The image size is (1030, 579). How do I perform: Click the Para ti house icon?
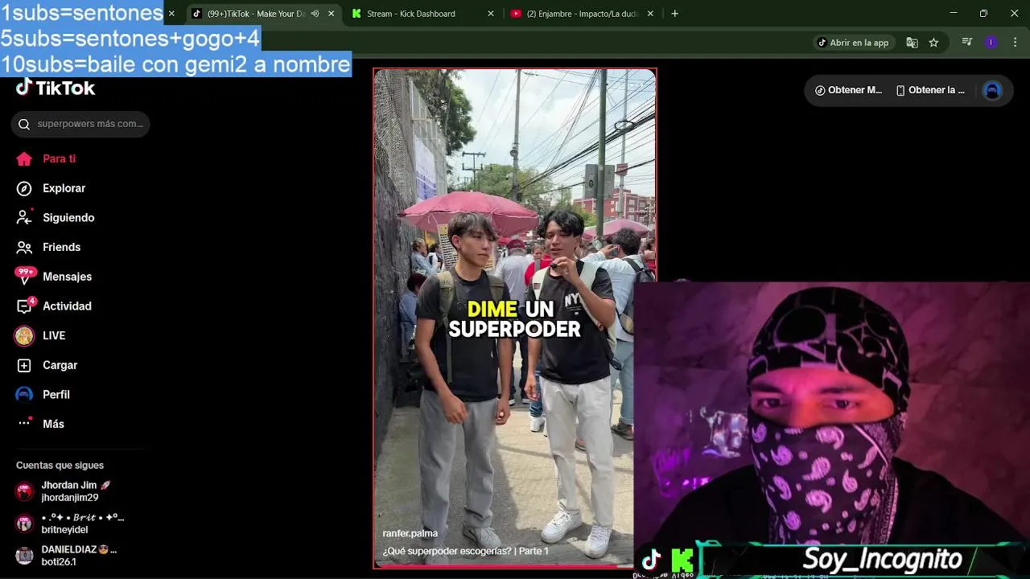click(24, 158)
